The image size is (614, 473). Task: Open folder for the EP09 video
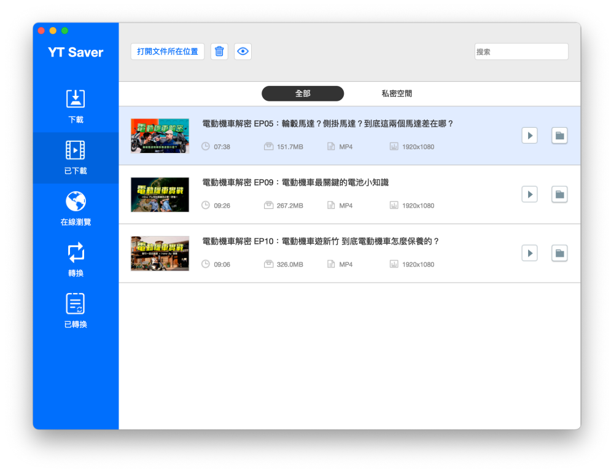pyautogui.click(x=559, y=195)
